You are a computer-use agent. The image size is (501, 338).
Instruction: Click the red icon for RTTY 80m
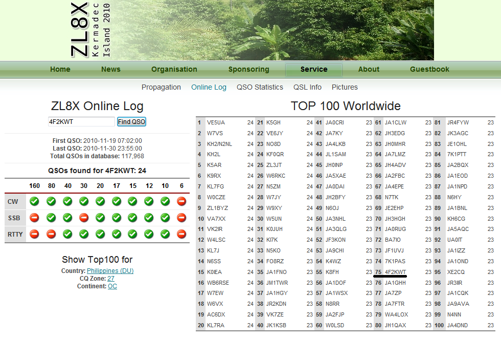(x=51, y=234)
